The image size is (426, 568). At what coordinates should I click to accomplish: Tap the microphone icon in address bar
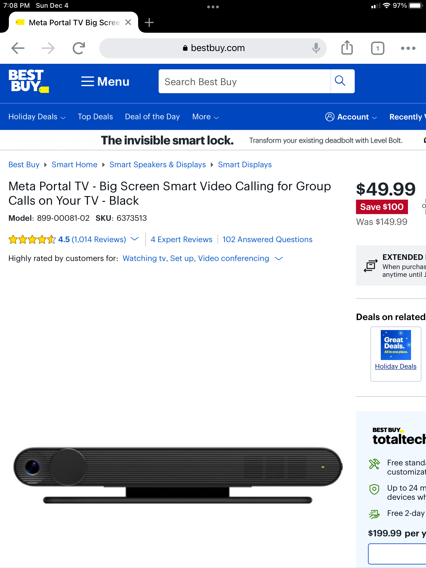[316, 48]
